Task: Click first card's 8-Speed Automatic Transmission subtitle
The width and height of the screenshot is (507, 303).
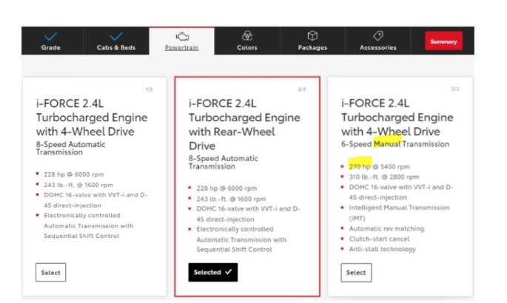Action: point(70,148)
